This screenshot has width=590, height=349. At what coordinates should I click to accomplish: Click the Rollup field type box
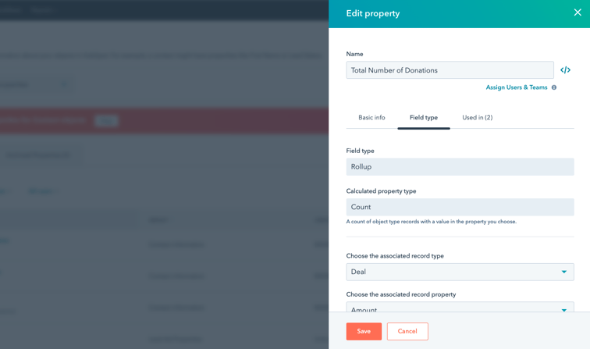(460, 167)
